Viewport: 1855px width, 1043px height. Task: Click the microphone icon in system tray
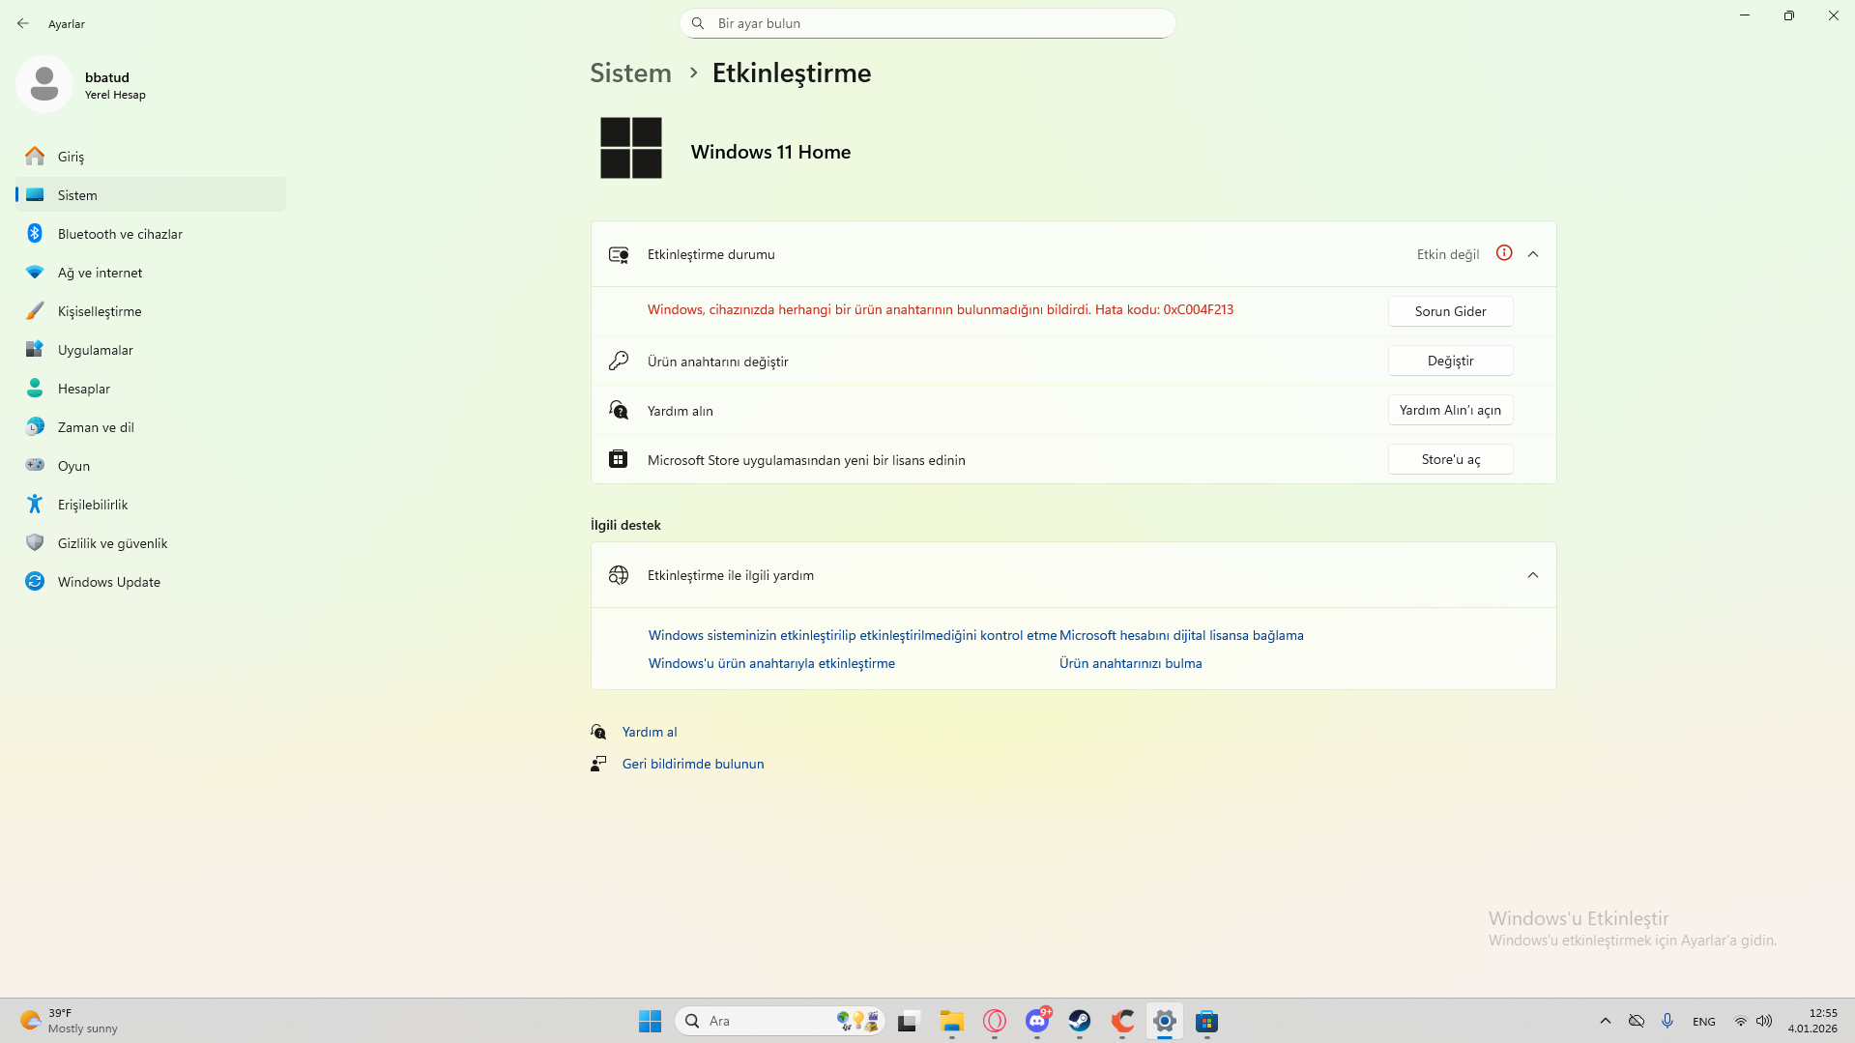pyautogui.click(x=1667, y=1021)
